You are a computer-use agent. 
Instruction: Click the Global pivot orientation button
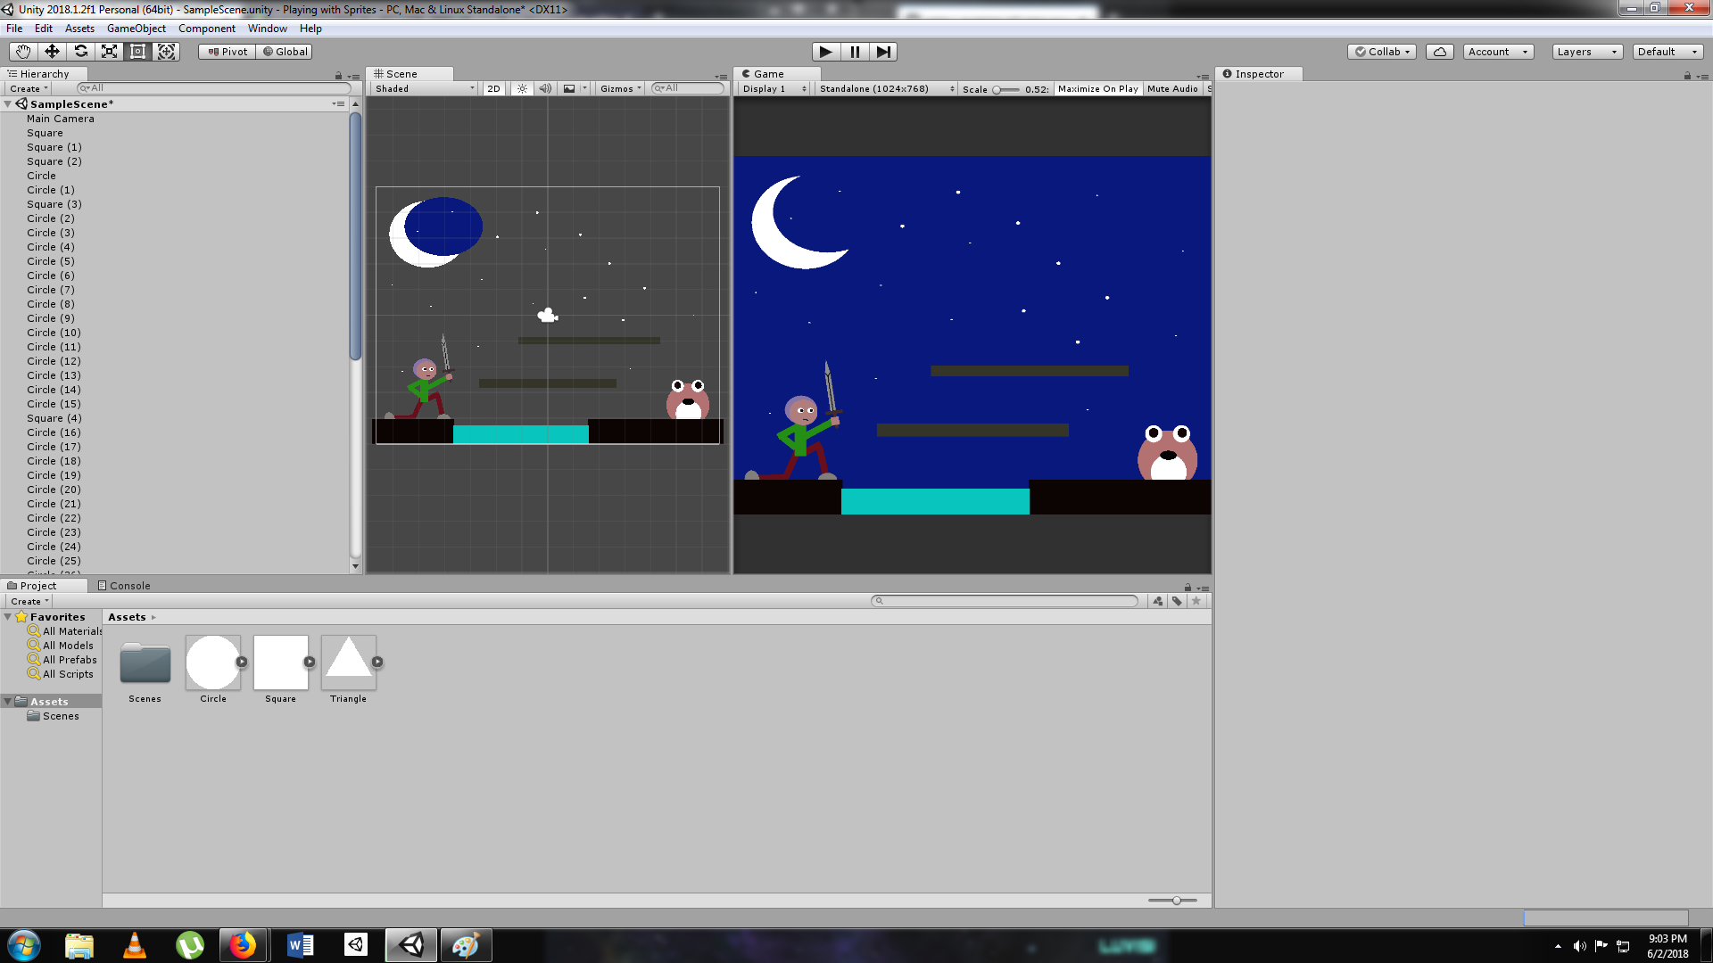(284, 52)
